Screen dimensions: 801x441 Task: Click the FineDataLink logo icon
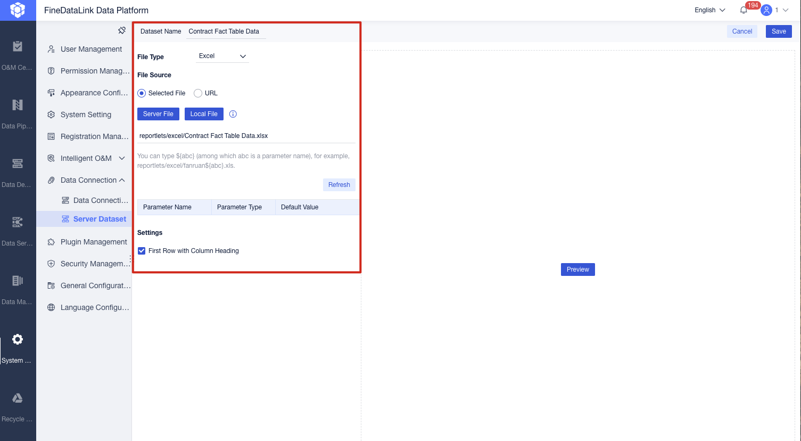pyautogui.click(x=18, y=10)
